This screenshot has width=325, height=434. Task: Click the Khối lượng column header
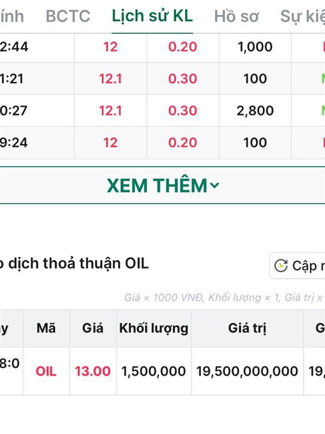tap(154, 328)
